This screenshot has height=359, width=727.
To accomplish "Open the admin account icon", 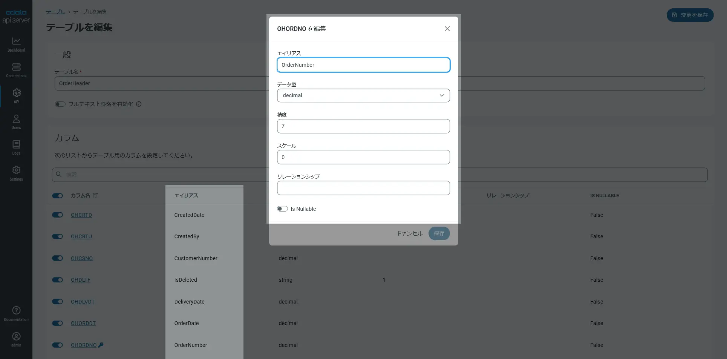I will pos(16,336).
